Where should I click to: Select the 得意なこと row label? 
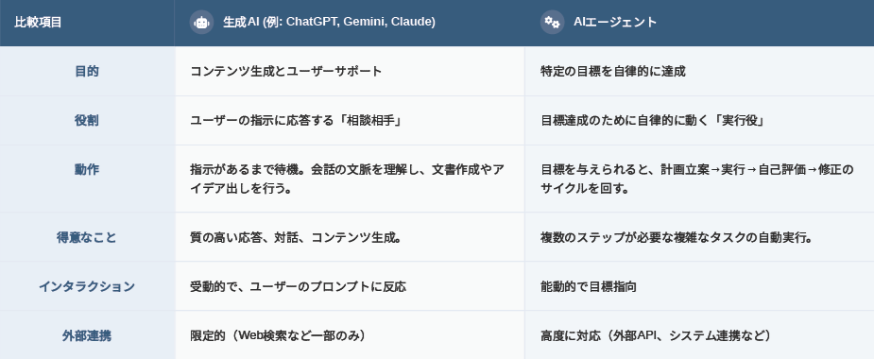(87, 237)
